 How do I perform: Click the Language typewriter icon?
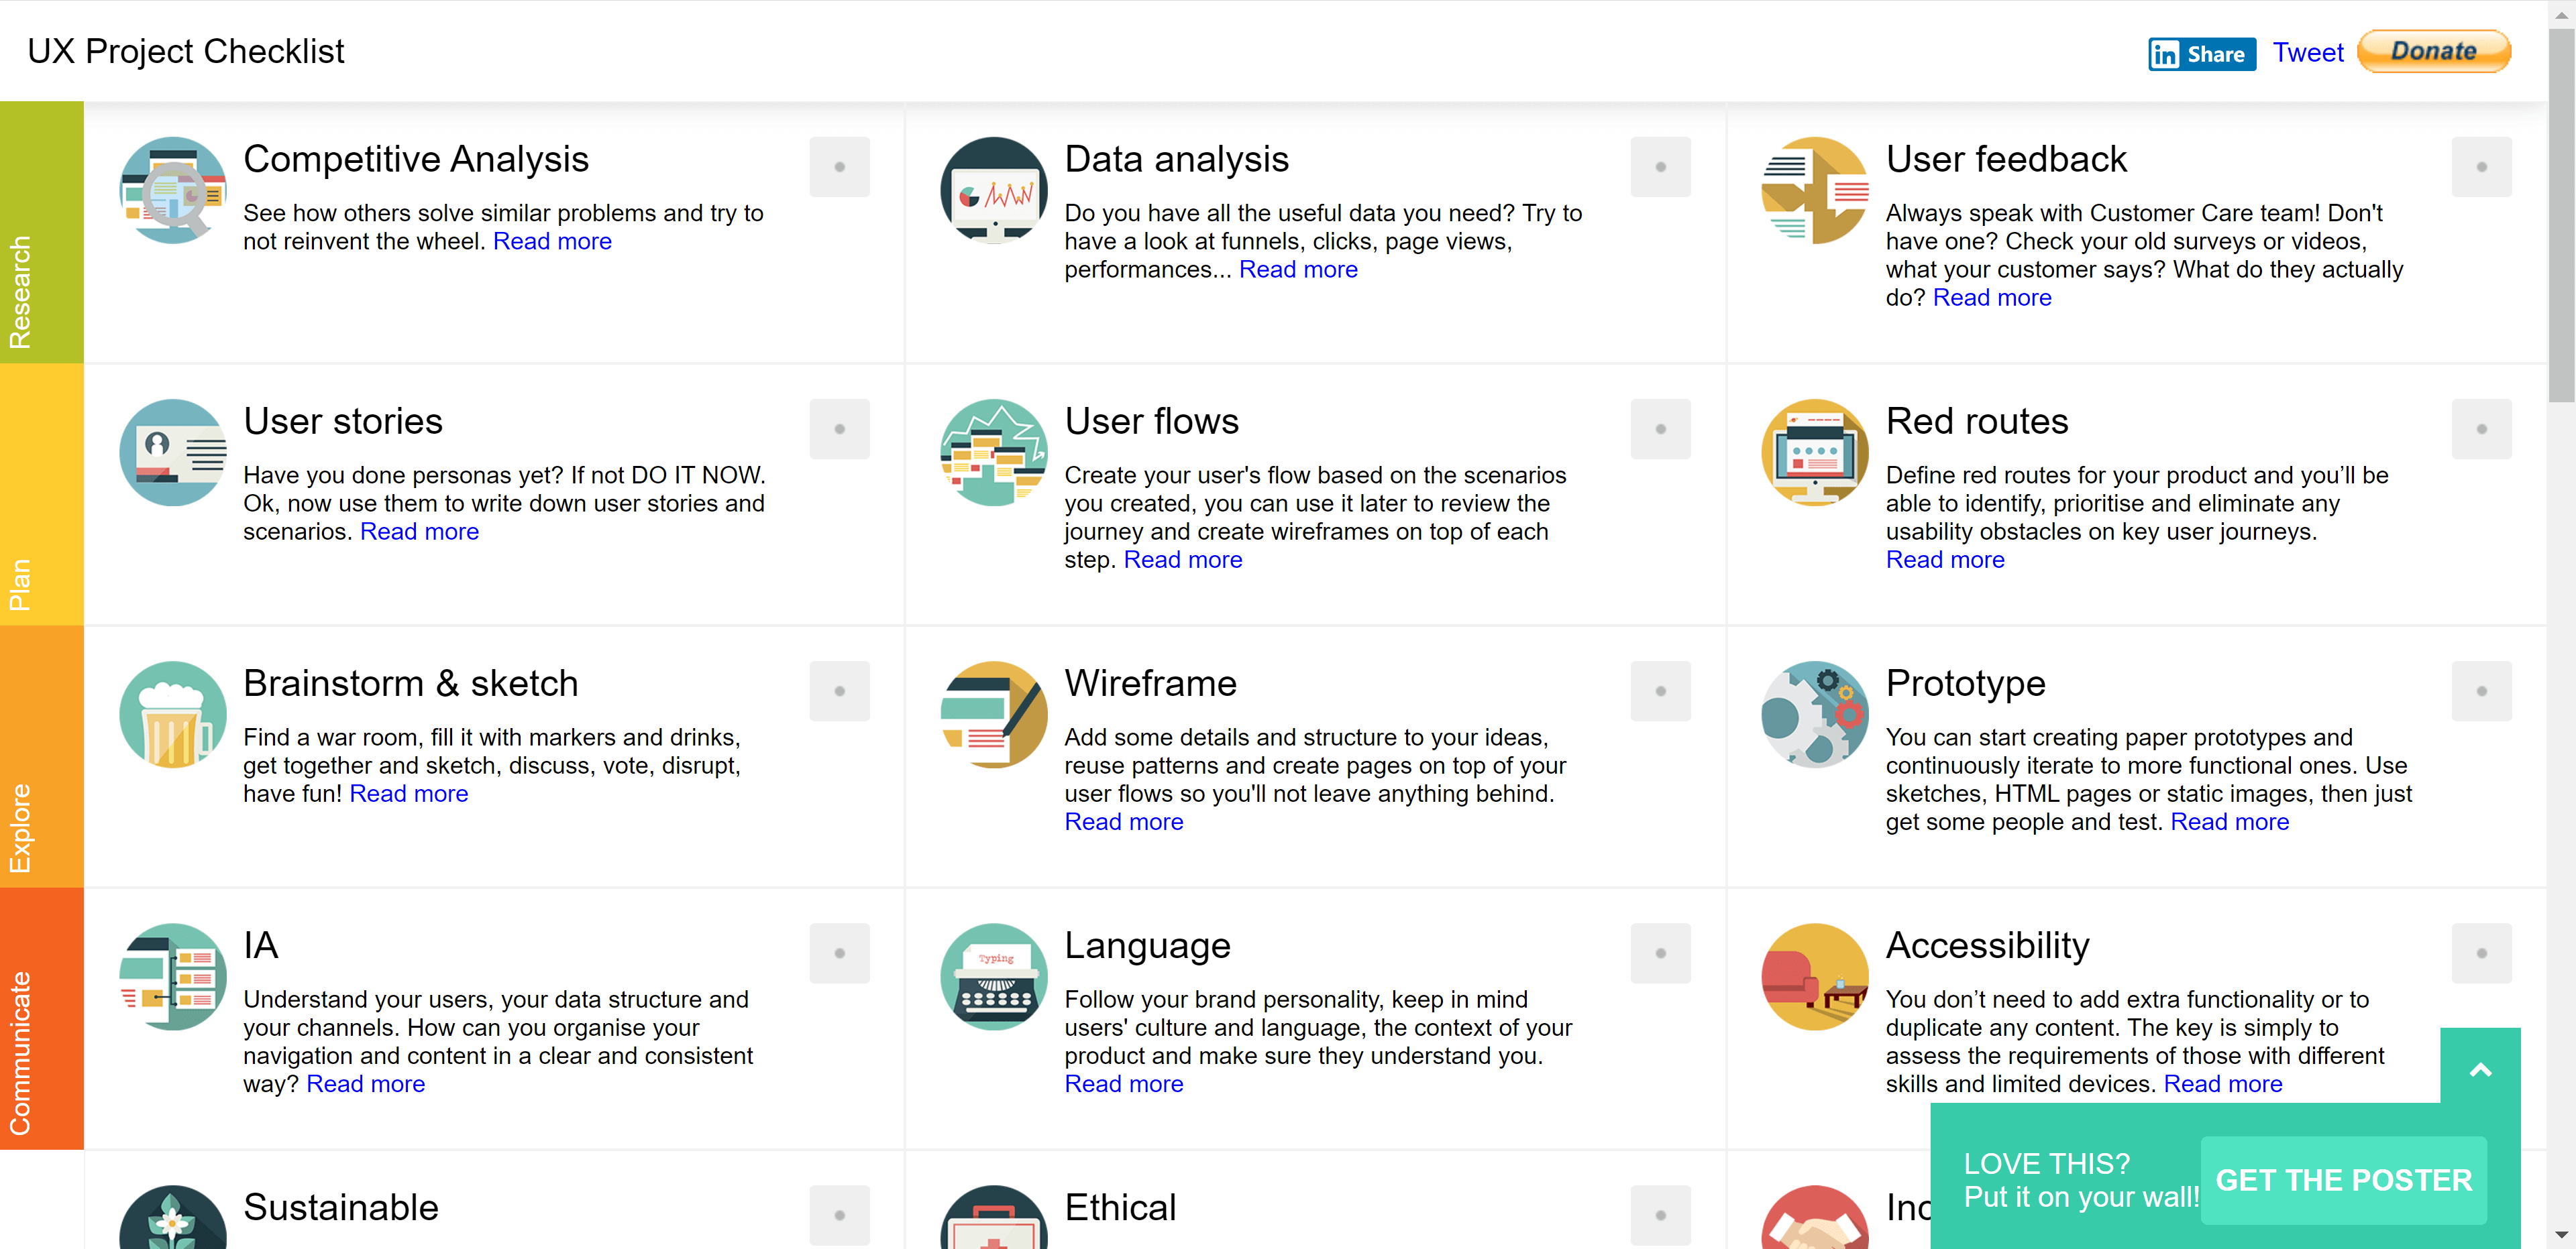(993, 976)
